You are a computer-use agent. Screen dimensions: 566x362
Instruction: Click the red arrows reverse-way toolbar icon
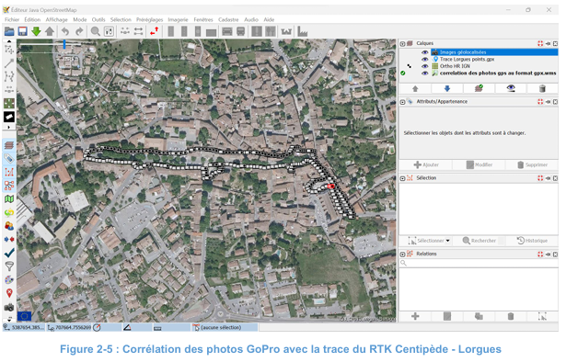(x=154, y=31)
